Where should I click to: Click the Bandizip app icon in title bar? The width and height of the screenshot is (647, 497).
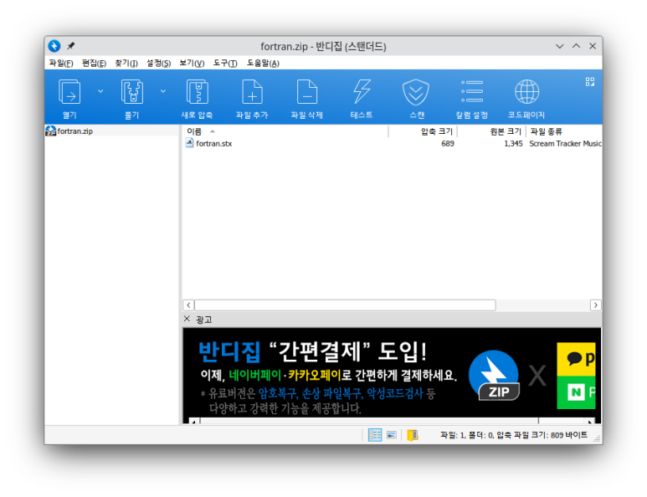54,46
